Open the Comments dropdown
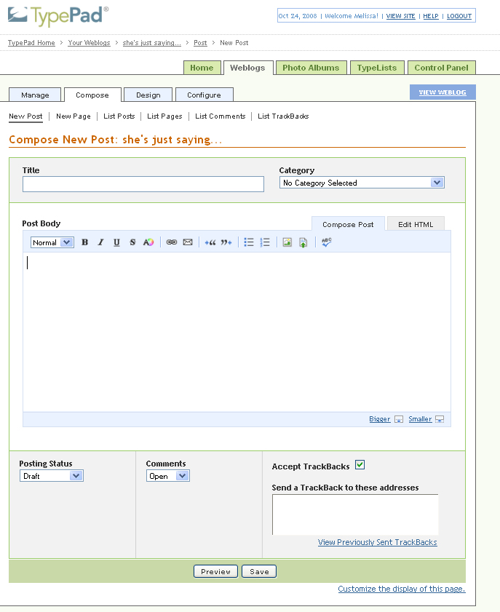The height and width of the screenshot is (612, 500). coord(168,476)
